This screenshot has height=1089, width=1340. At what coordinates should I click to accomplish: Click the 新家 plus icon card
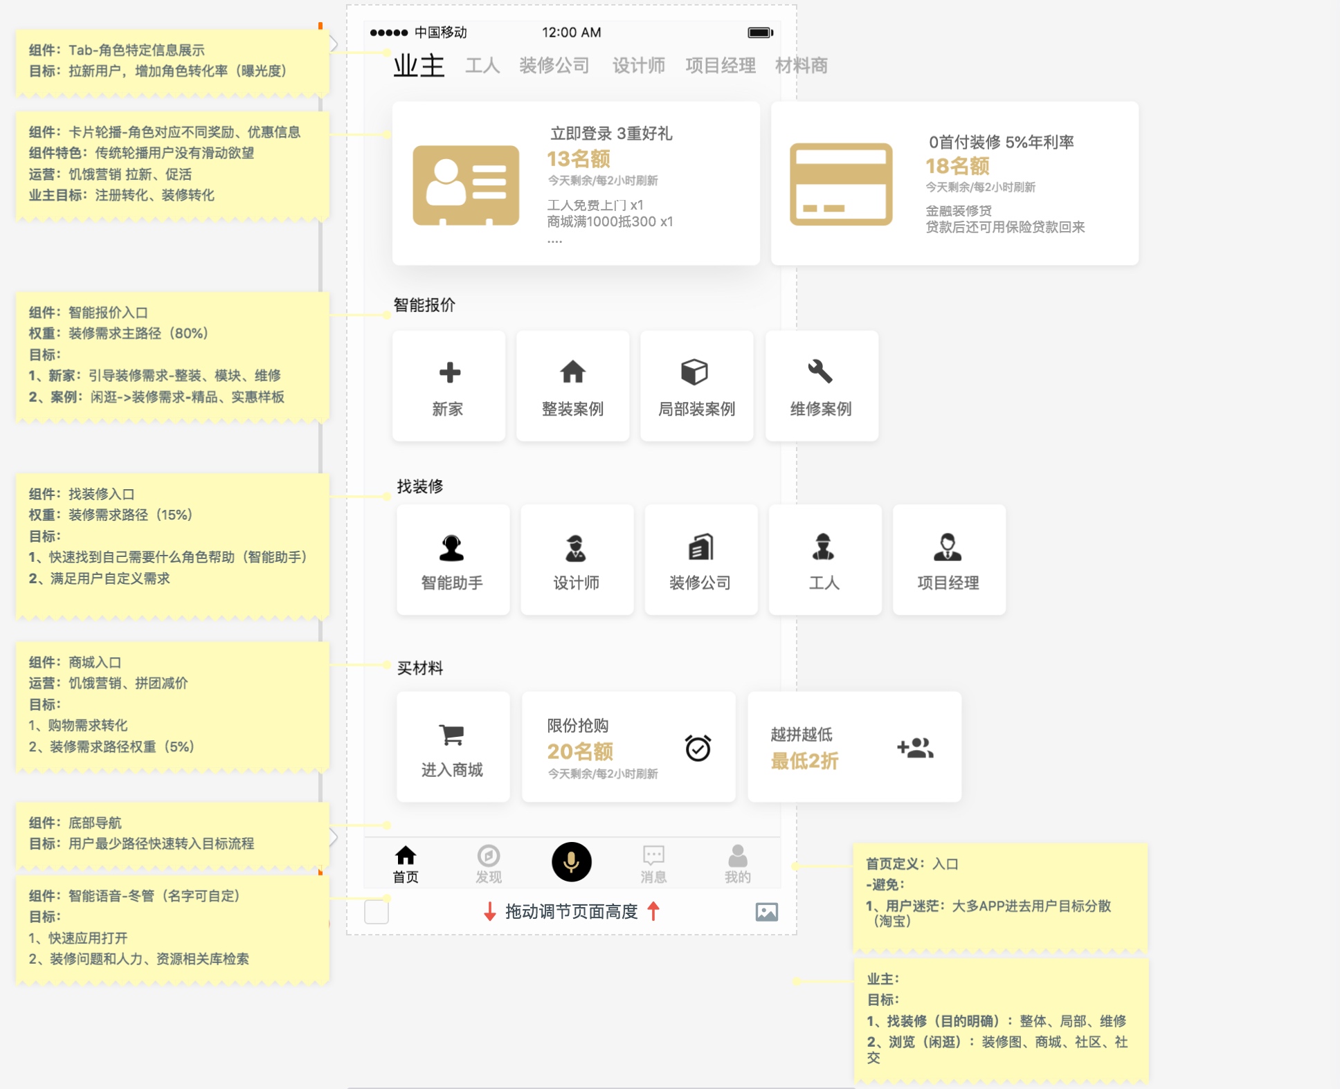pyautogui.click(x=449, y=386)
